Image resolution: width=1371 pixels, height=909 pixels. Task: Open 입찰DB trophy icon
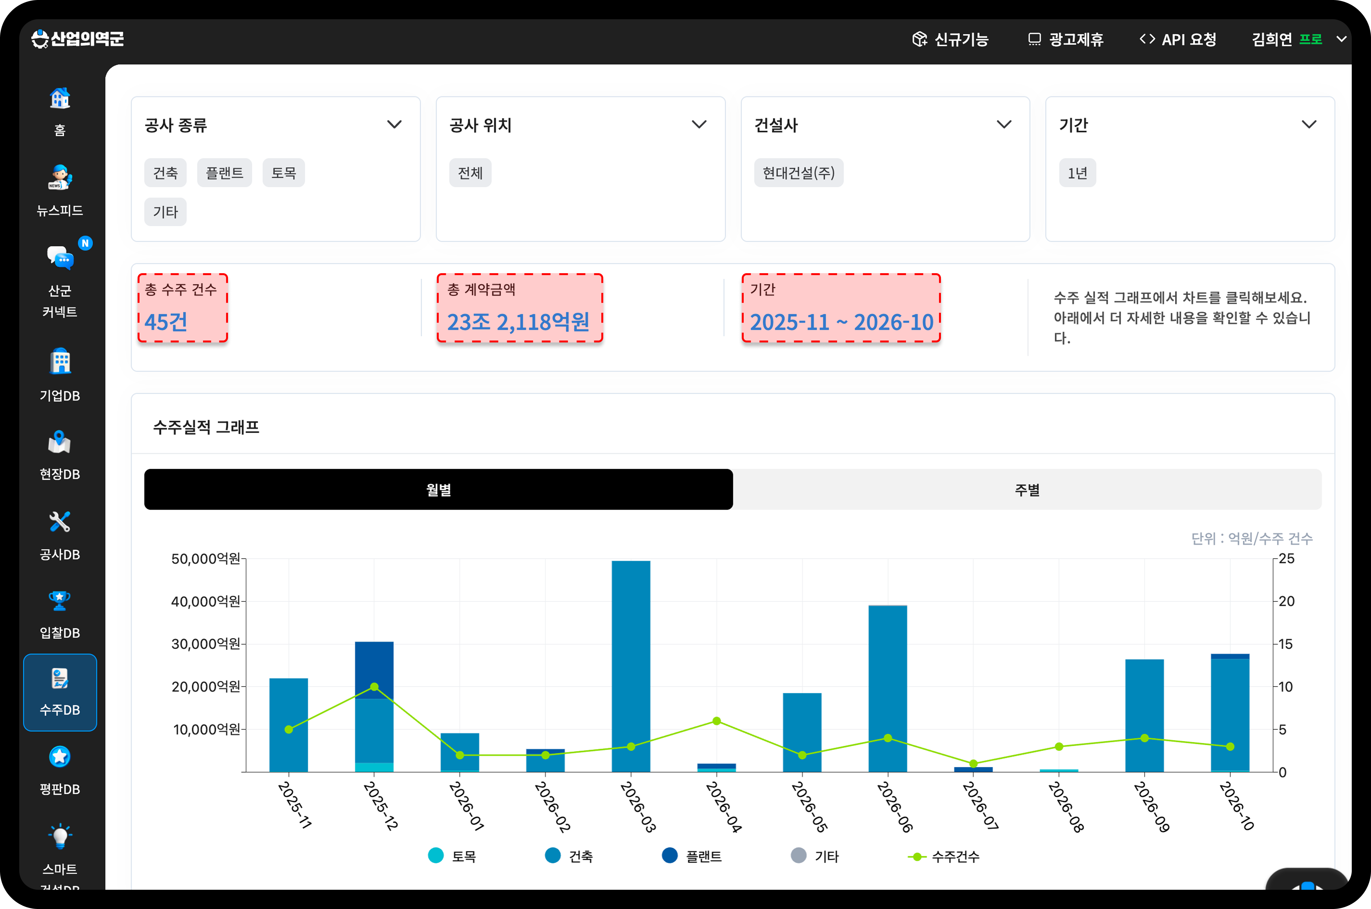(60, 601)
